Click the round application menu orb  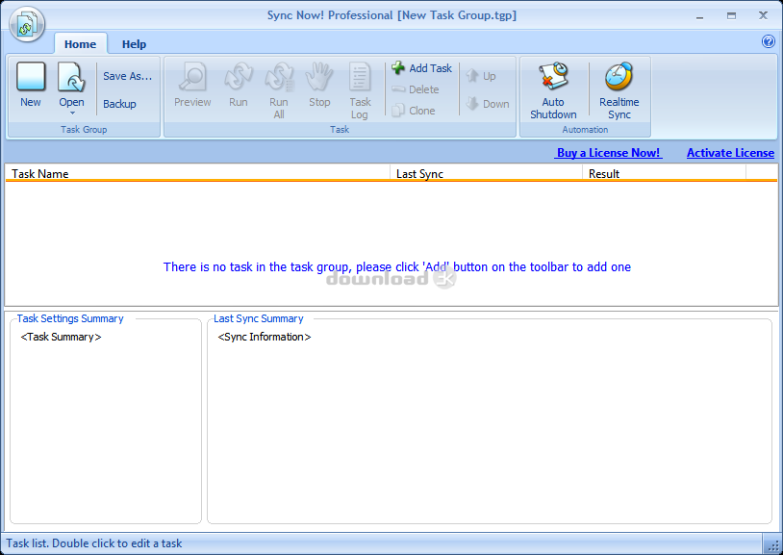click(x=27, y=23)
